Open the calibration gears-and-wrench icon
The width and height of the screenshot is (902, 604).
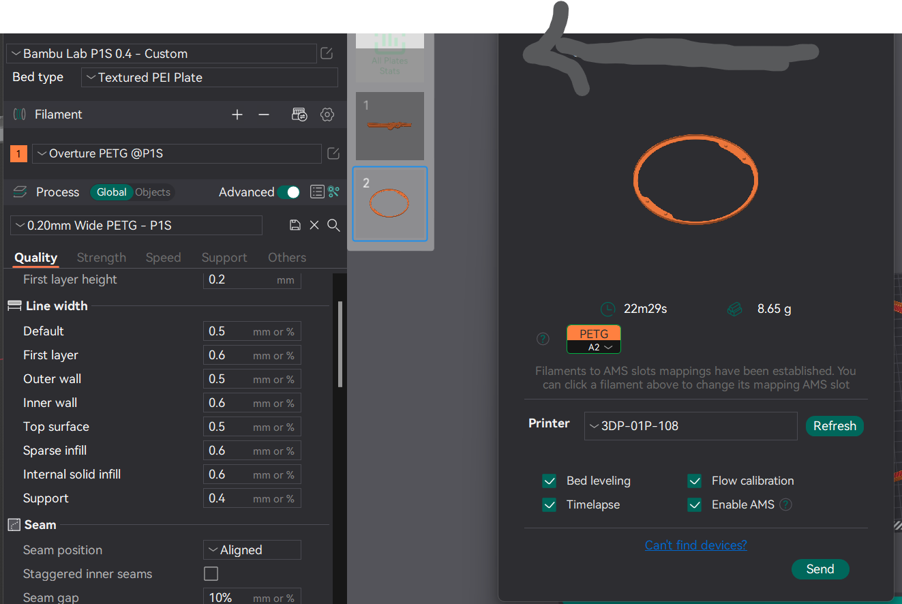pyautogui.click(x=333, y=192)
